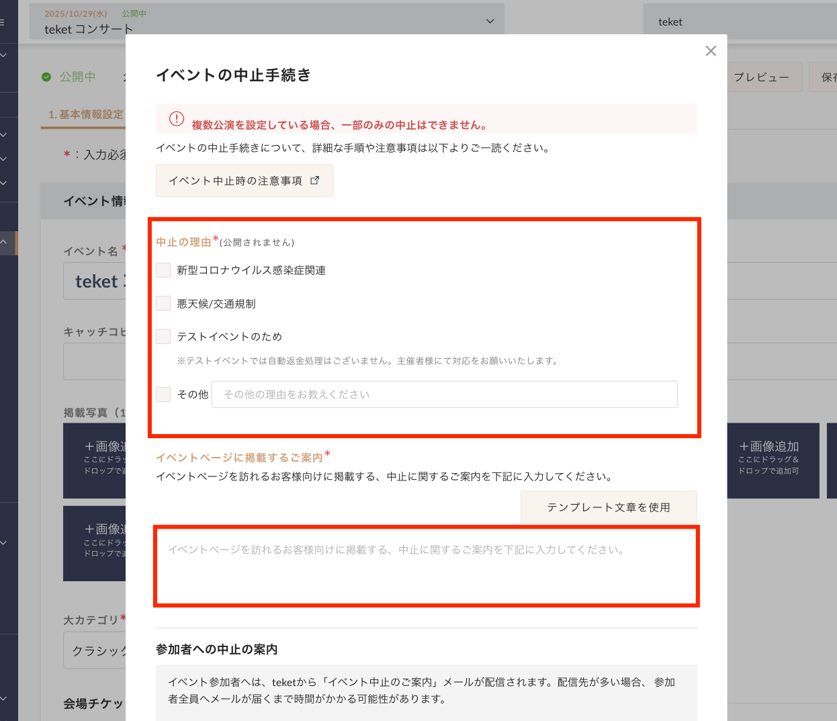Click the red exclamation warning icon
837x721 pixels.
pos(177,119)
